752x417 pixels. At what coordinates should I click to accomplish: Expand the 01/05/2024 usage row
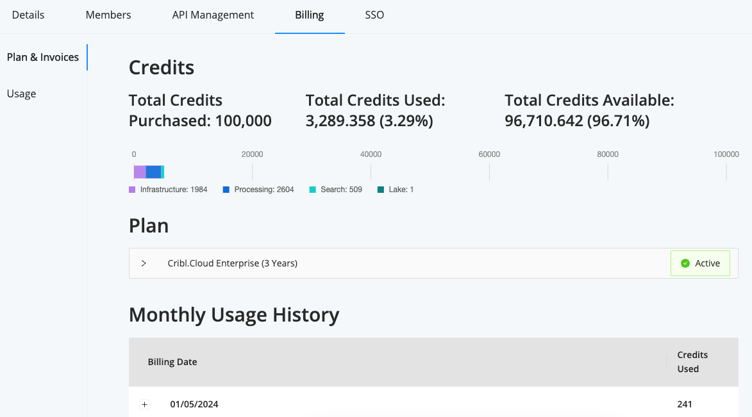coord(144,404)
